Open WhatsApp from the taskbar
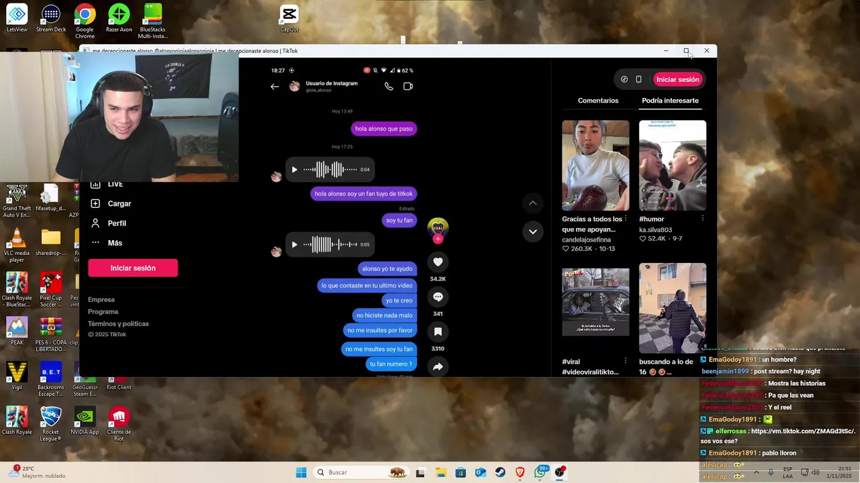860x483 pixels. [x=540, y=472]
